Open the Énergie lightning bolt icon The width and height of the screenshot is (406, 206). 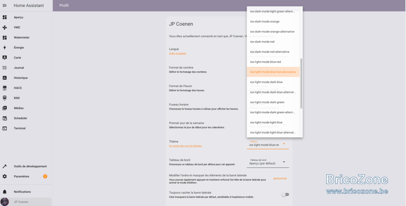(x=5, y=48)
